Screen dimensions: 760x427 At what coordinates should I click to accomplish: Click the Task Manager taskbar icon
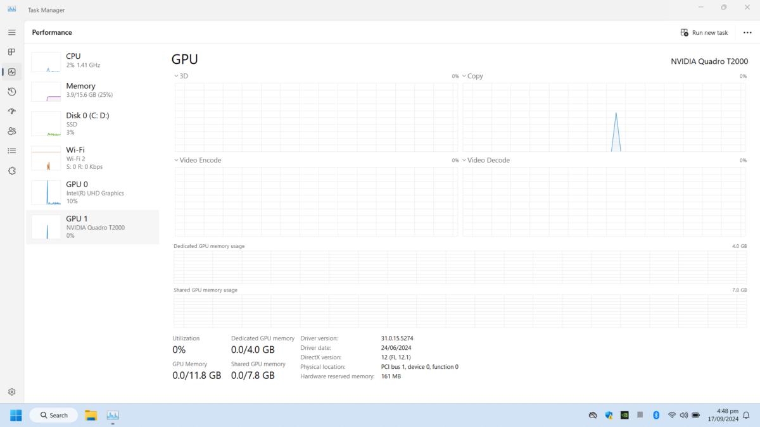(x=113, y=415)
